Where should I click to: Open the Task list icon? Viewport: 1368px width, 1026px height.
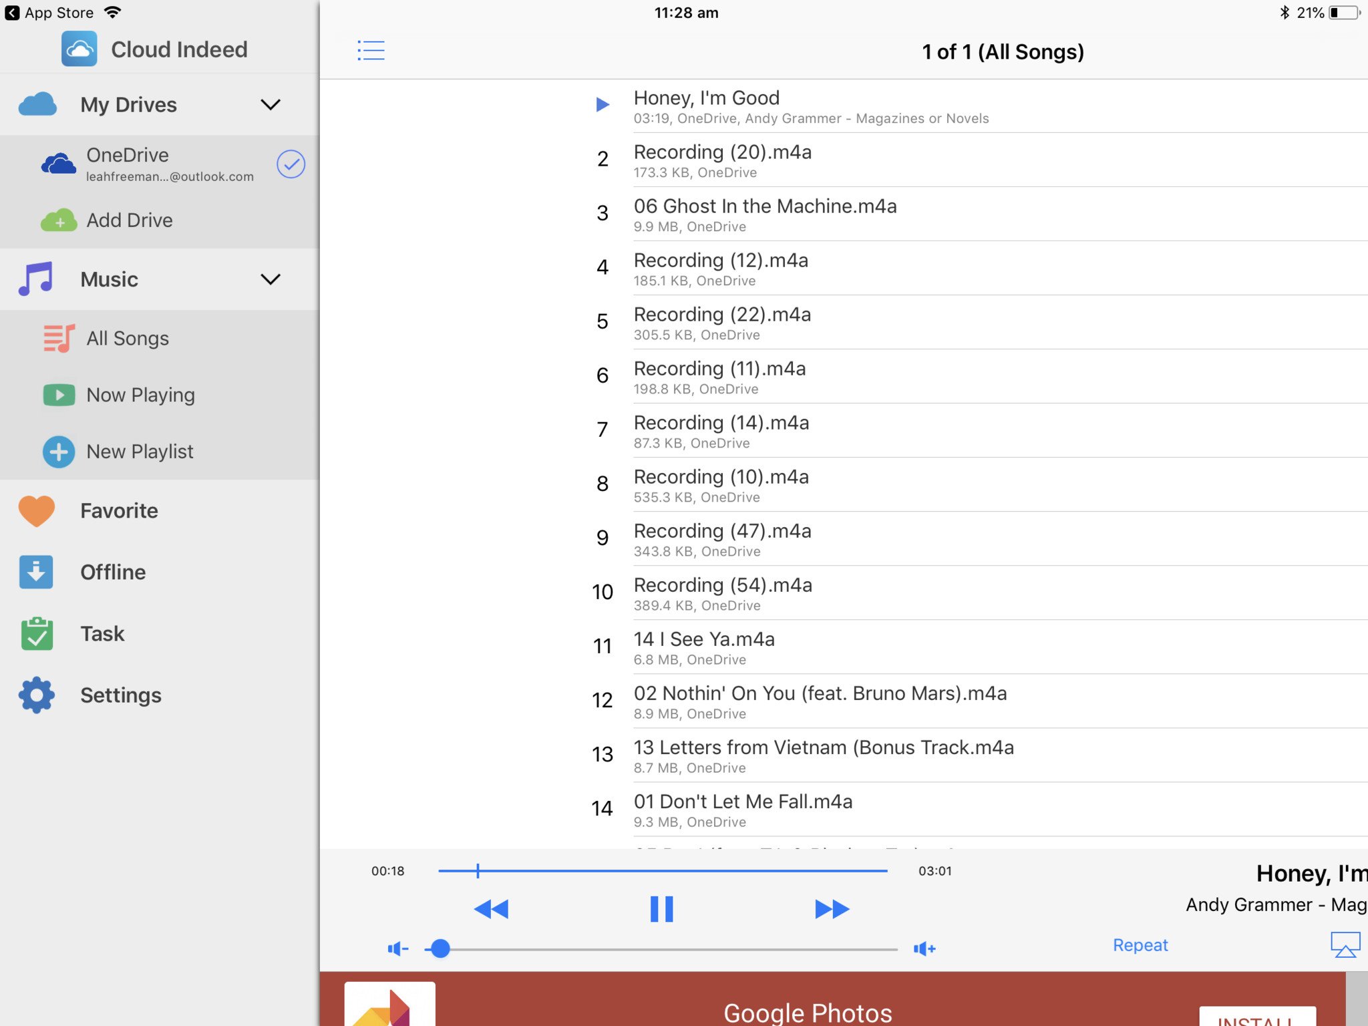point(37,633)
